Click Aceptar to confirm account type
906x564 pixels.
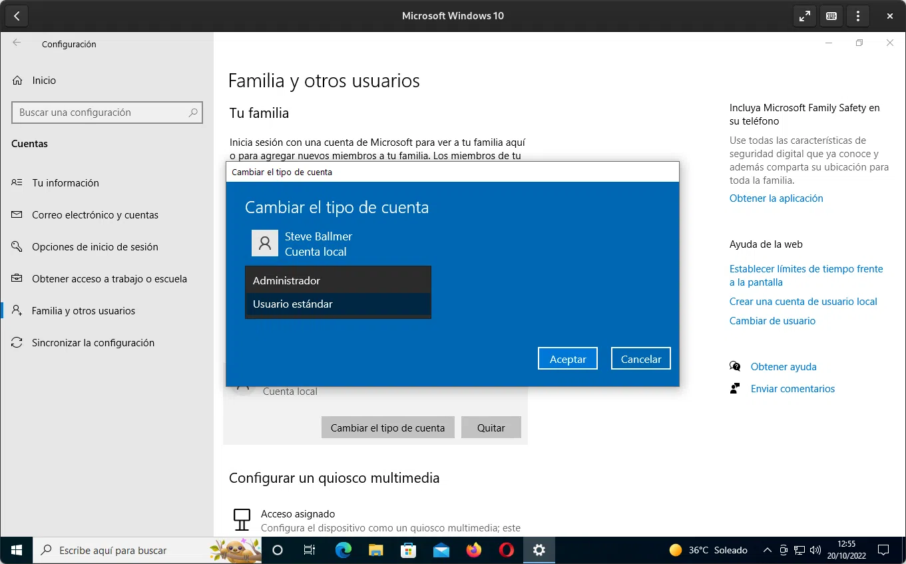pos(567,359)
